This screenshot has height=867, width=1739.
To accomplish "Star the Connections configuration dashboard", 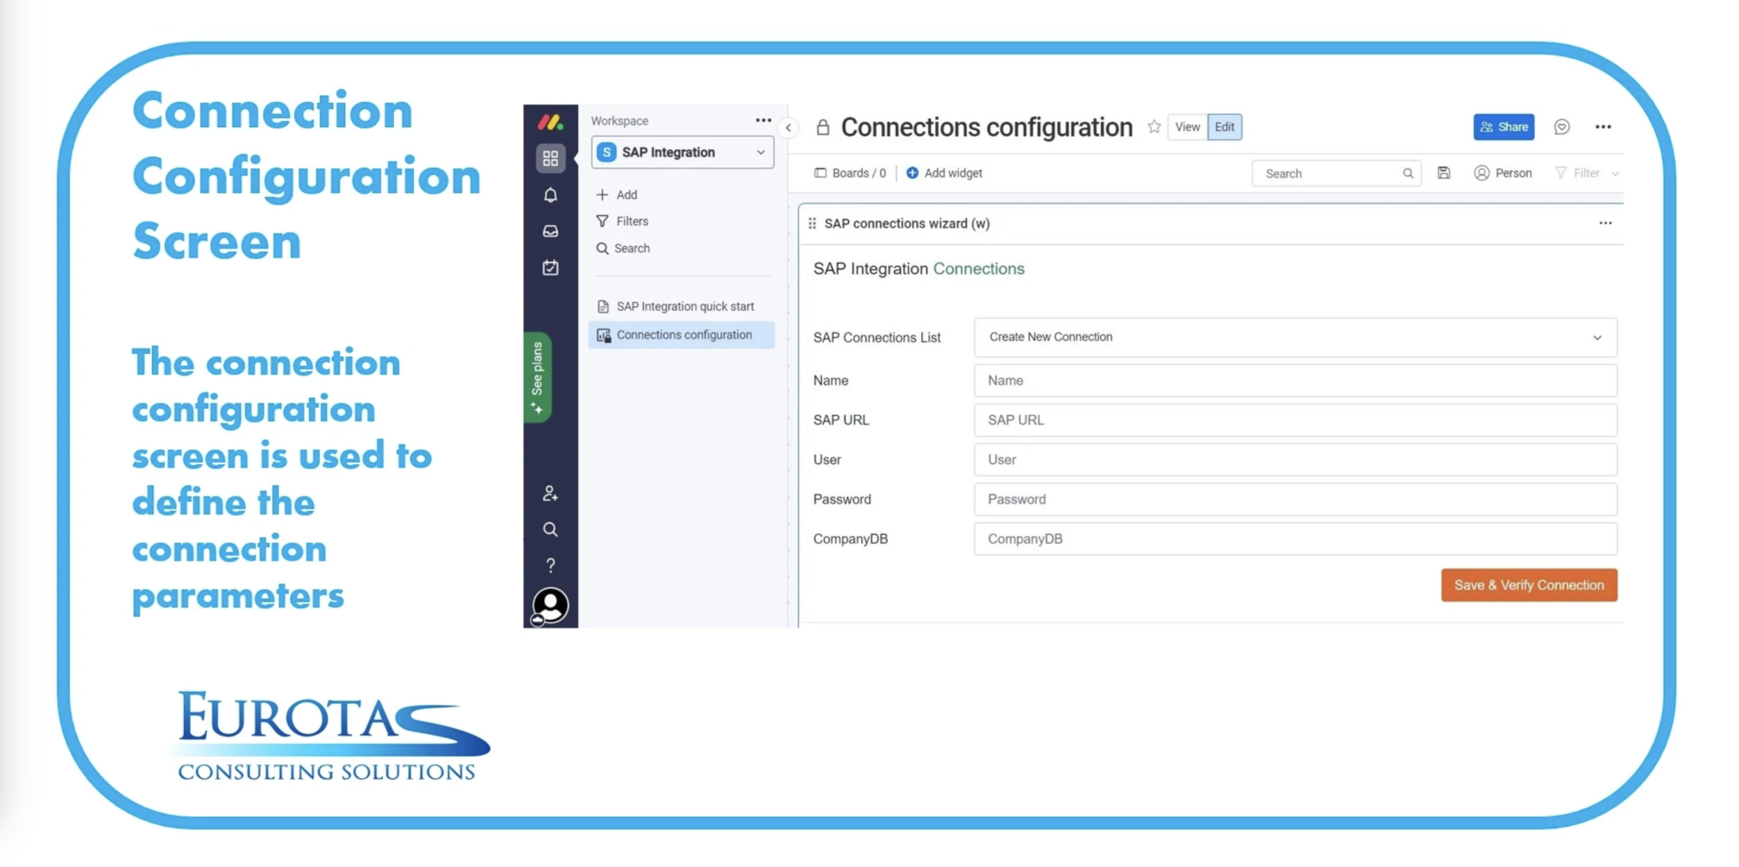I will tap(1153, 127).
